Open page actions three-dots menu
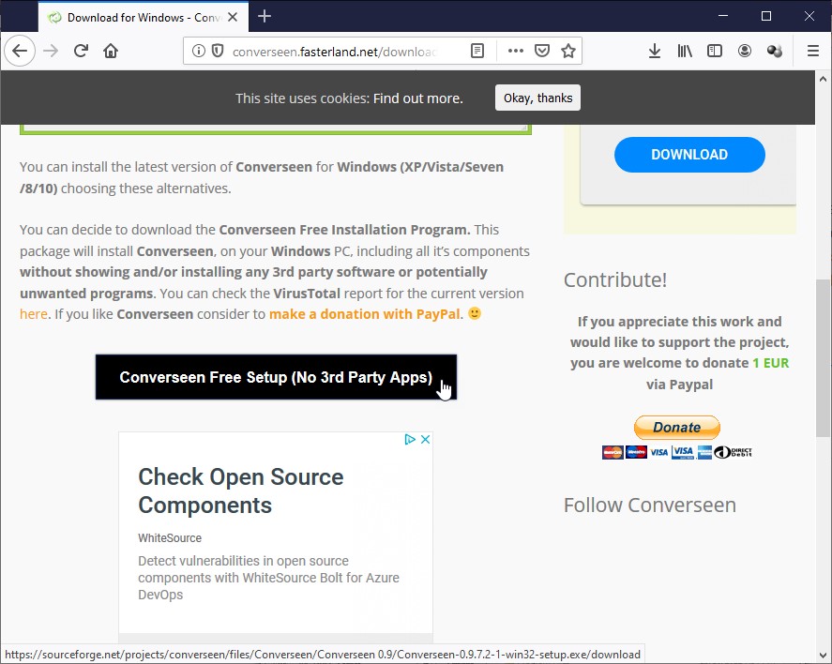This screenshot has height=664, width=832. [x=516, y=51]
